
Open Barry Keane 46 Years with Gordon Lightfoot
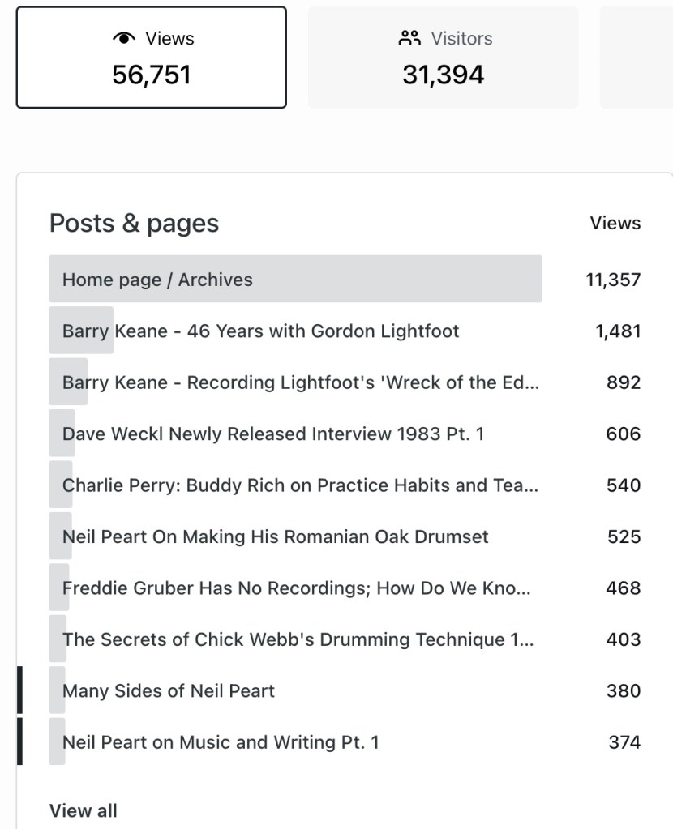(260, 331)
